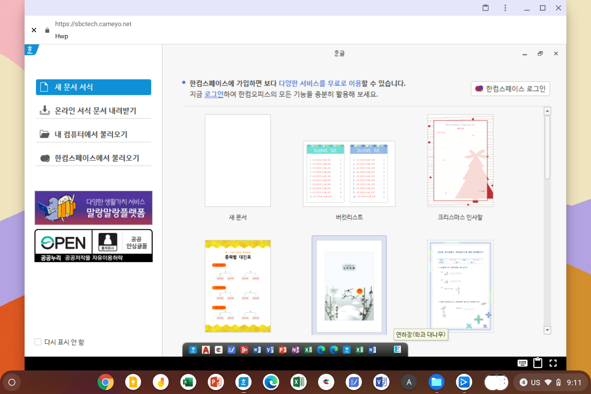Click the OPEN 공공누리 license banner
The image size is (591, 394).
pyautogui.click(x=93, y=246)
